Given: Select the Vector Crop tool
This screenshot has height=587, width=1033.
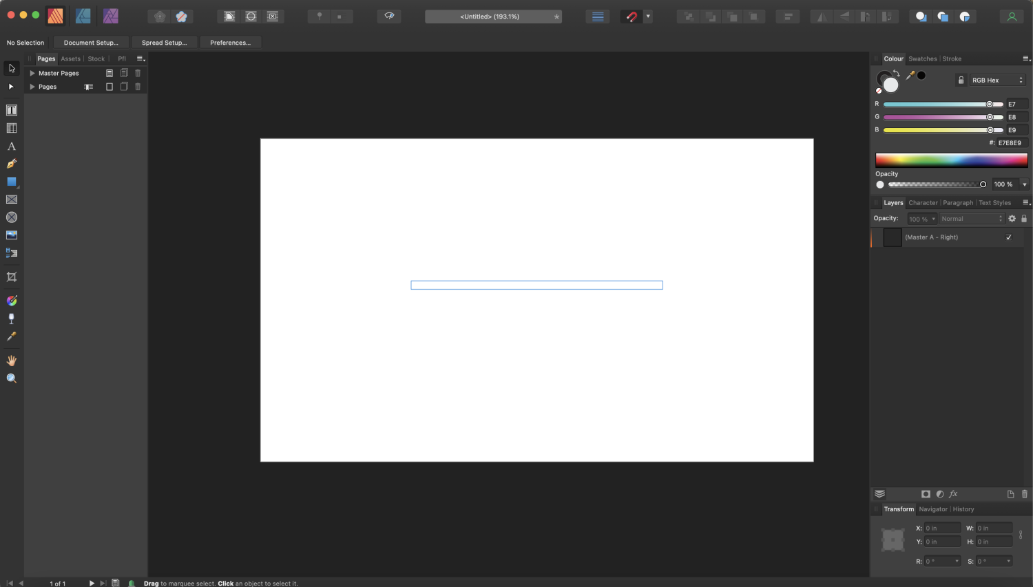Looking at the screenshot, I should (11, 277).
